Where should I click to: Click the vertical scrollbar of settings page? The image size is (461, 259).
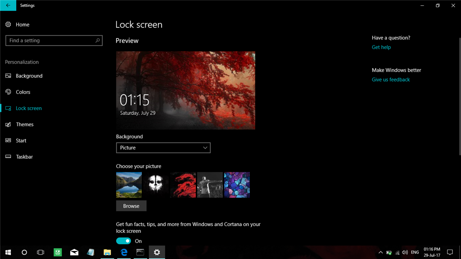[x=460, y=96]
